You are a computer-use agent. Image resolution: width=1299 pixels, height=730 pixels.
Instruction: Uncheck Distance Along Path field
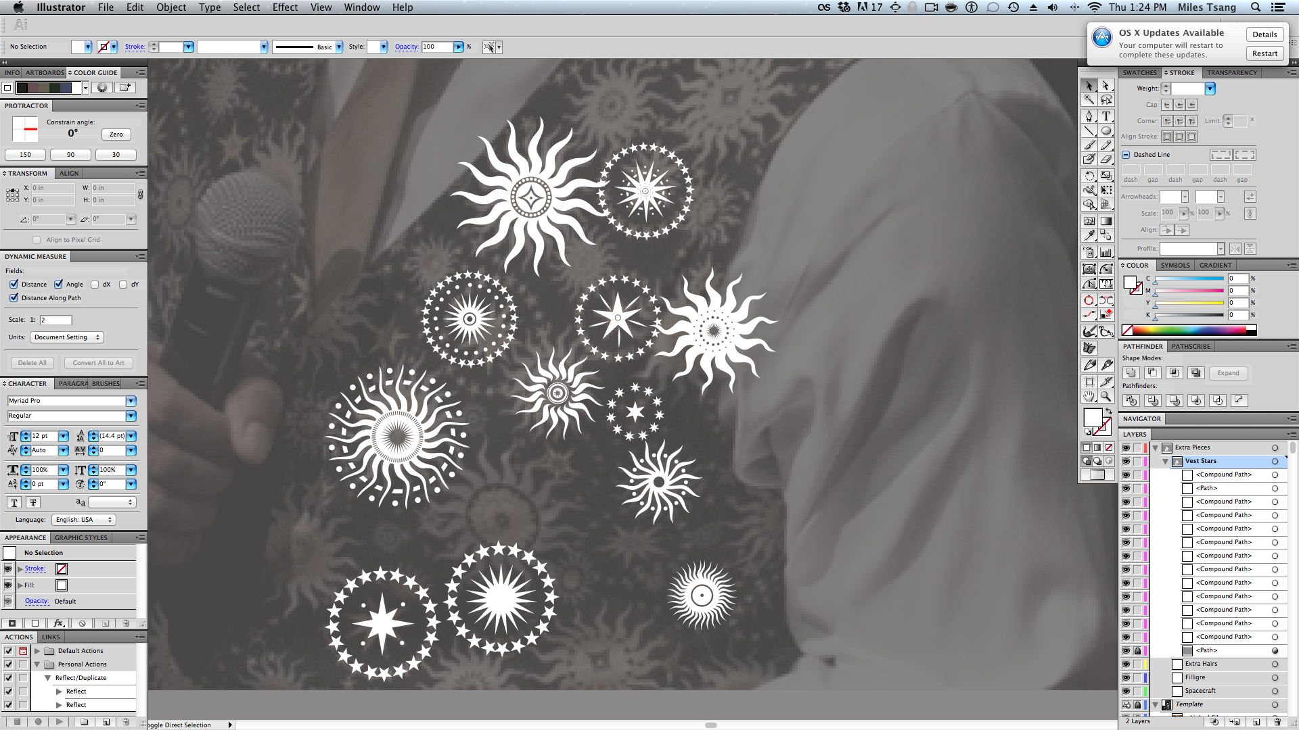tap(14, 298)
